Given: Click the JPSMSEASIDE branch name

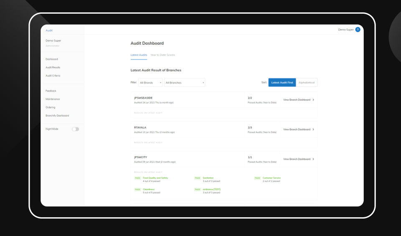Looking at the screenshot, I should pyautogui.click(x=143, y=98).
